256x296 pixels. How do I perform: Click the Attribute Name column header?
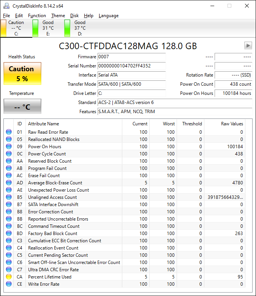point(74,124)
